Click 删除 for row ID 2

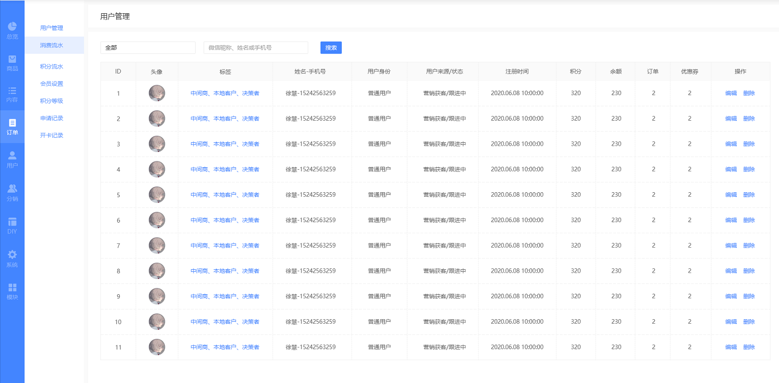pos(749,119)
